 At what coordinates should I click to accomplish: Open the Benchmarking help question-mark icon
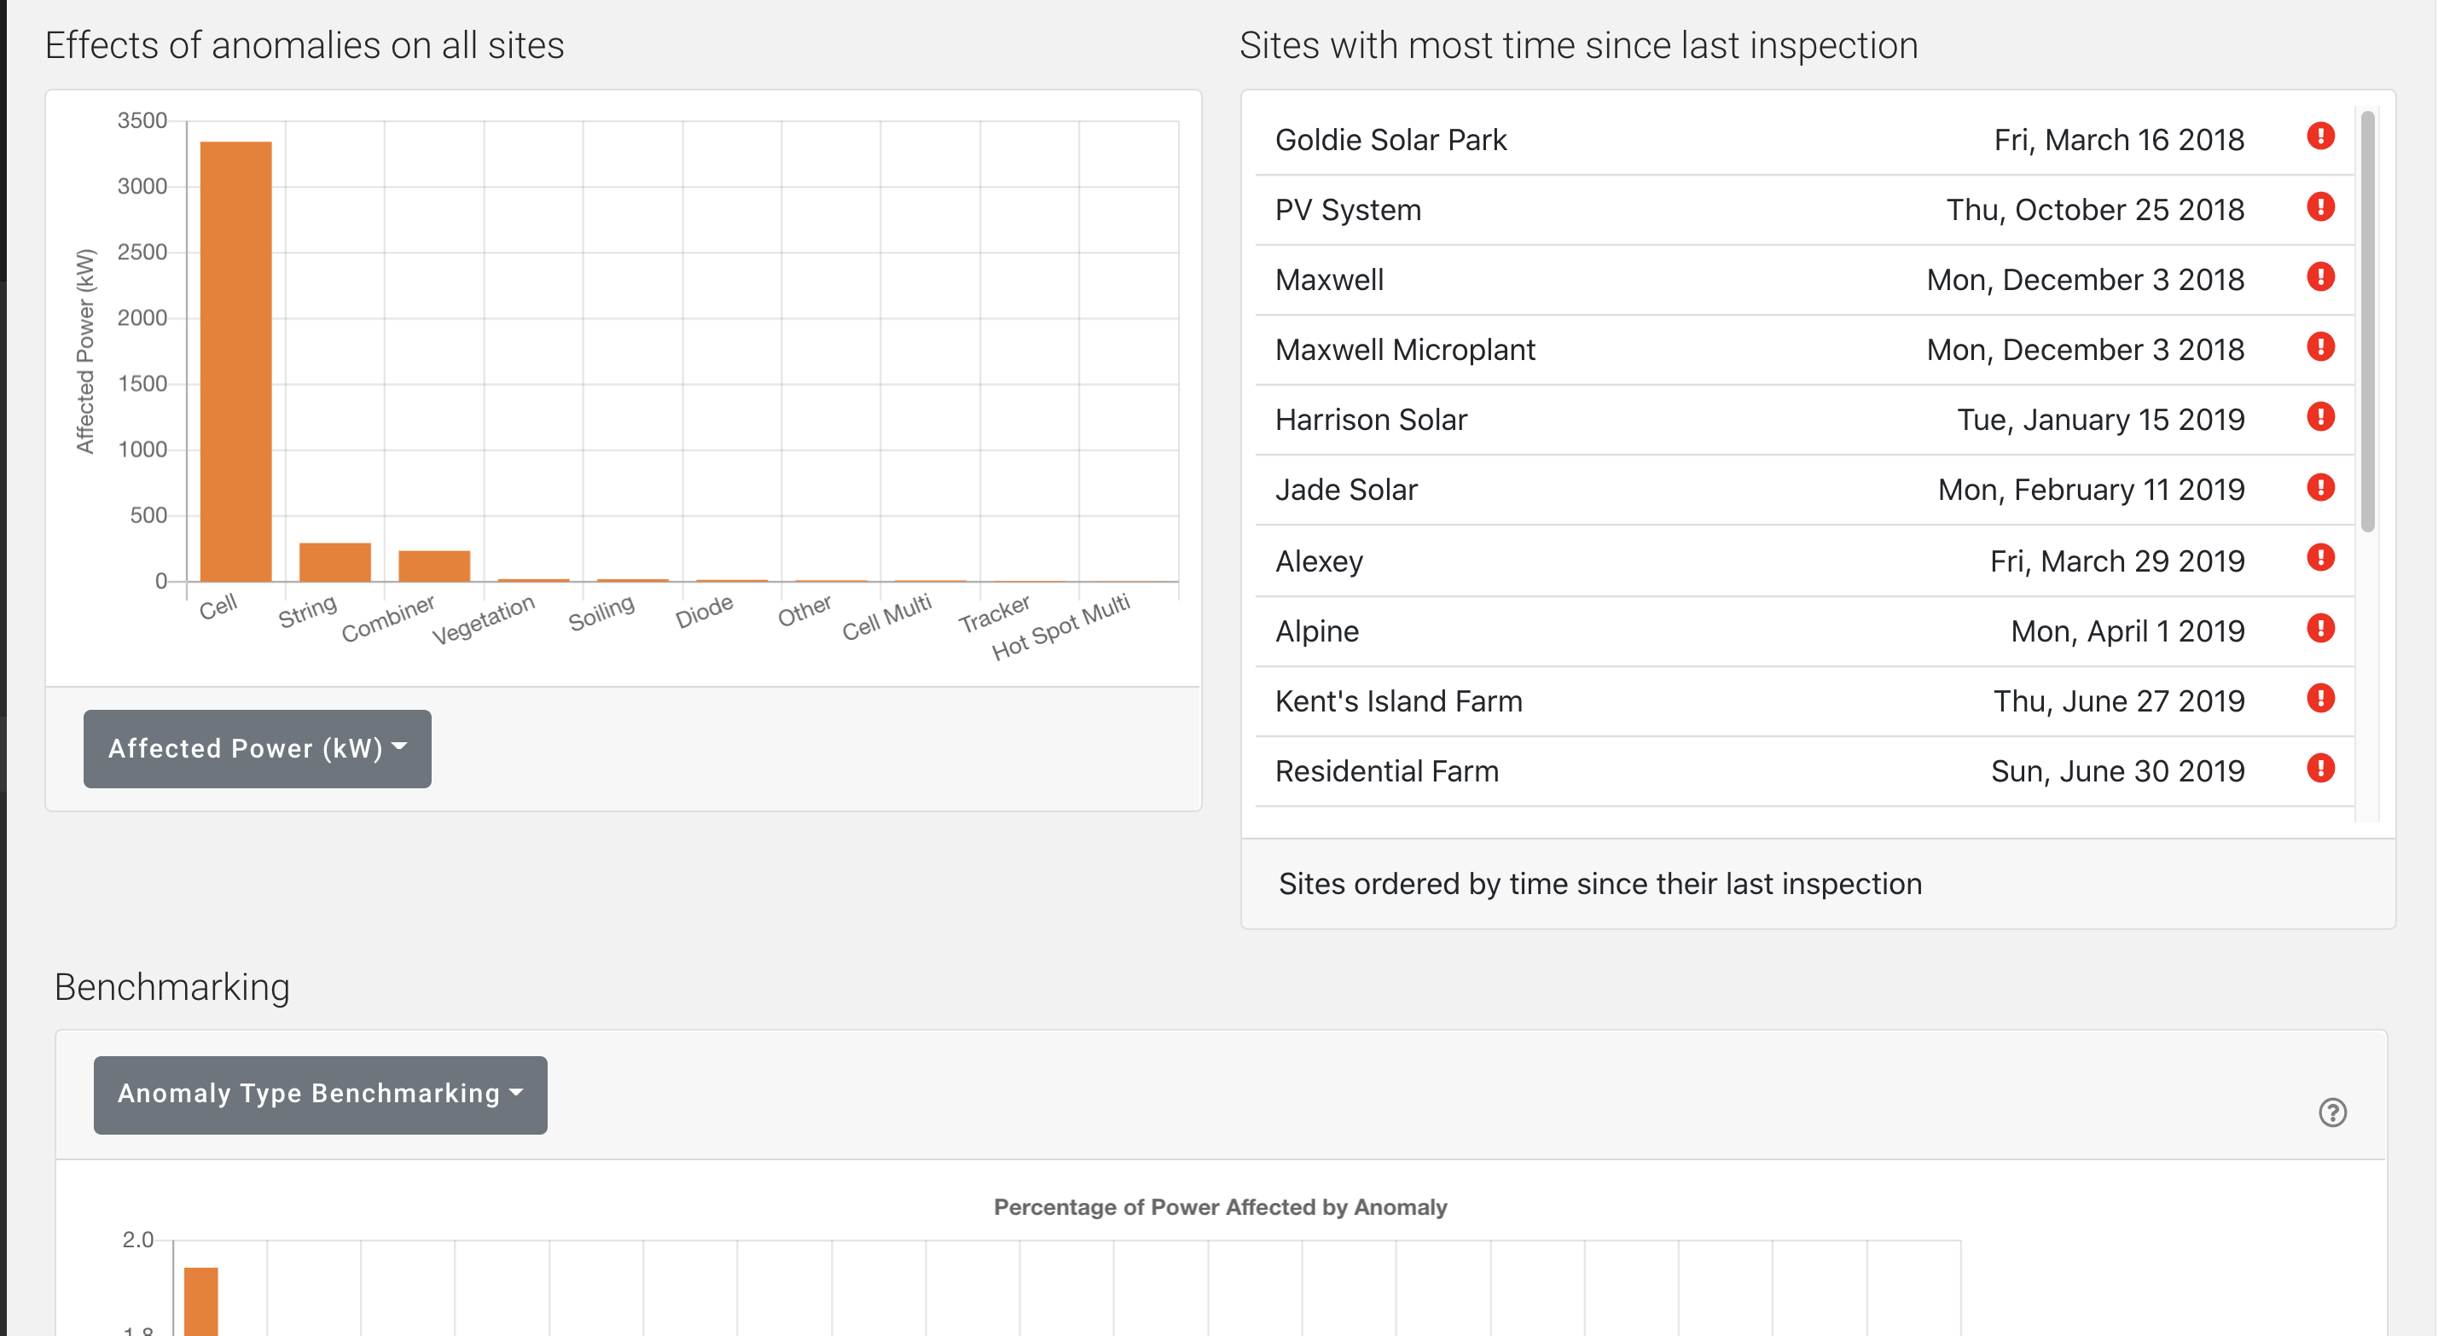pos(2332,1112)
